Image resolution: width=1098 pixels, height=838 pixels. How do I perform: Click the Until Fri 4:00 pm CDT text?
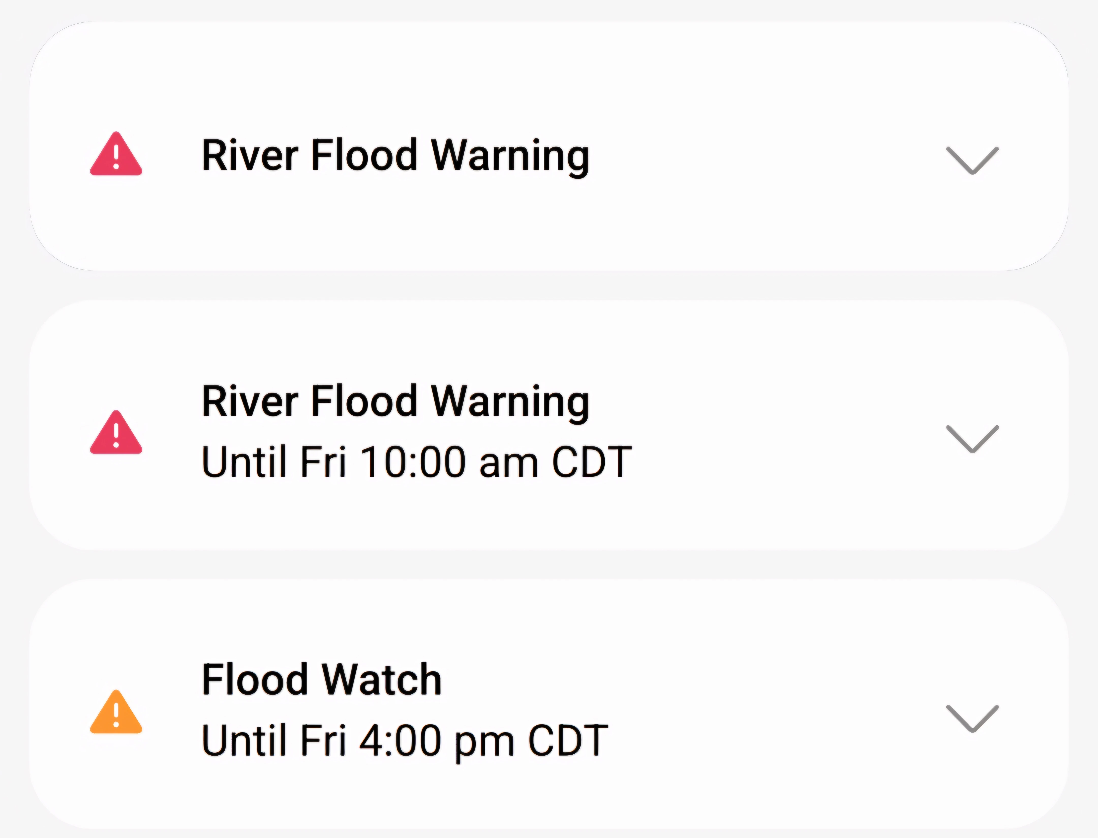(404, 741)
